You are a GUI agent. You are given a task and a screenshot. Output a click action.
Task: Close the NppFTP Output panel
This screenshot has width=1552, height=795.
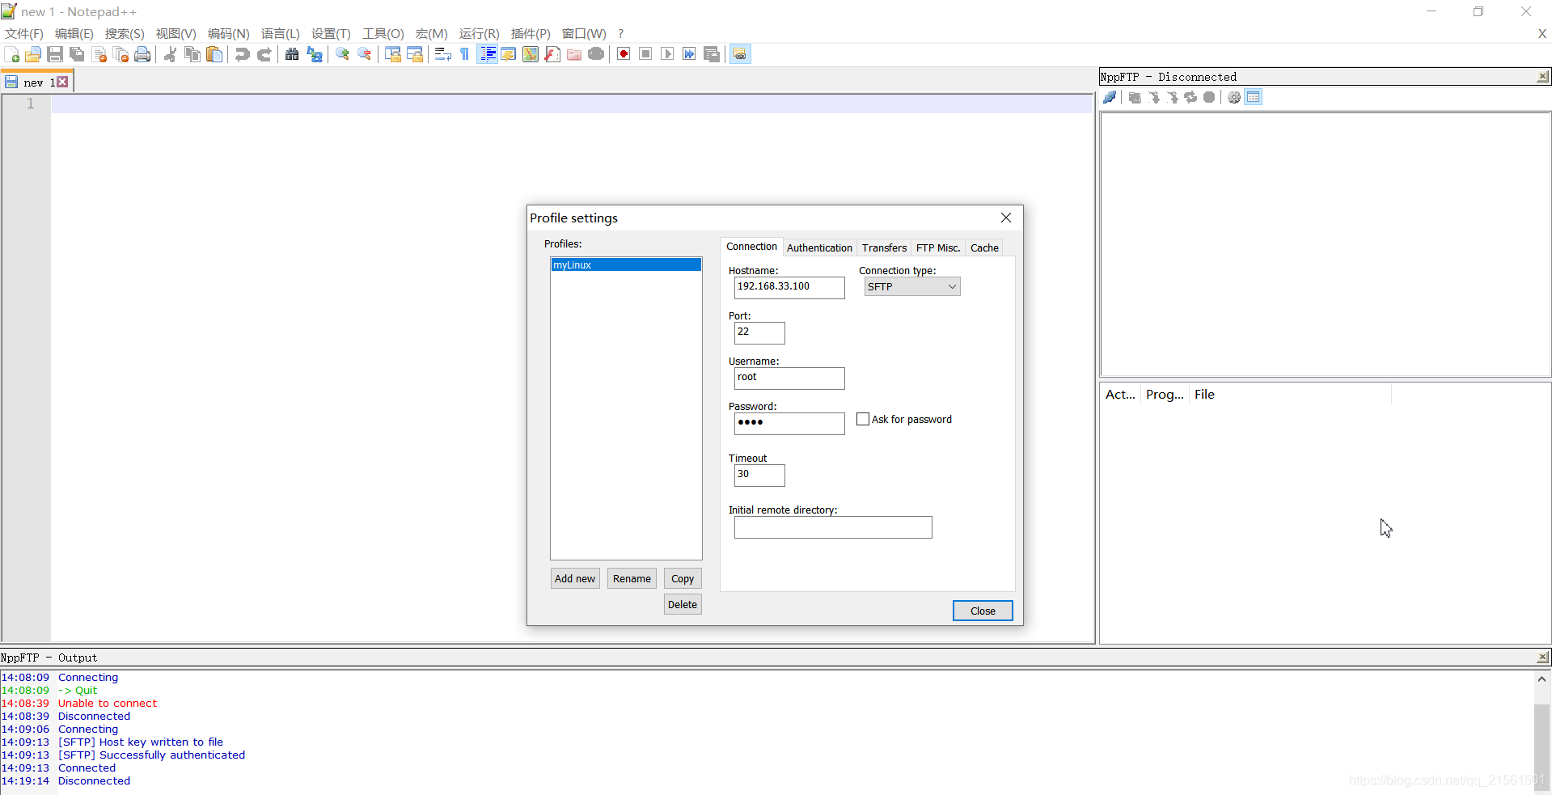(1543, 658)
